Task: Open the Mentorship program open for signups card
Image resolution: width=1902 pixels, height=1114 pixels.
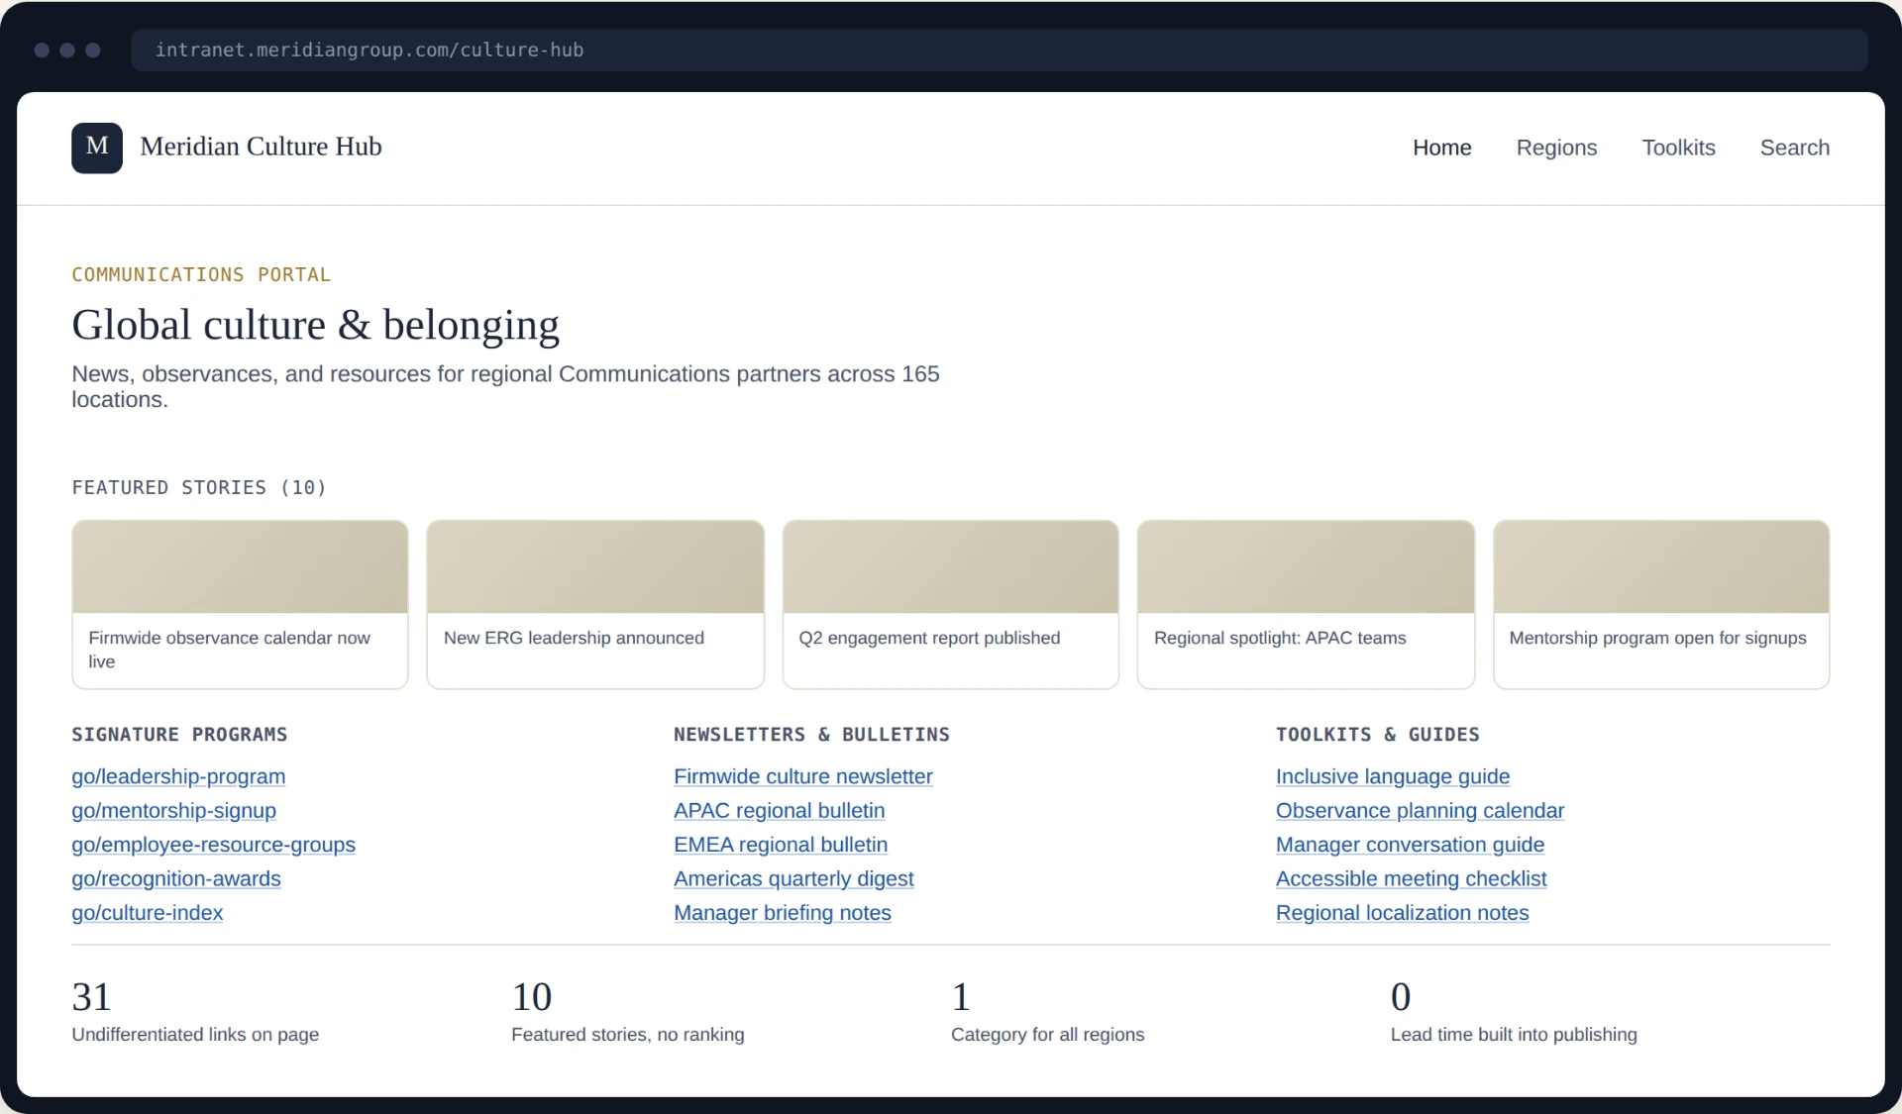Action: click(x=1661, y=604)
